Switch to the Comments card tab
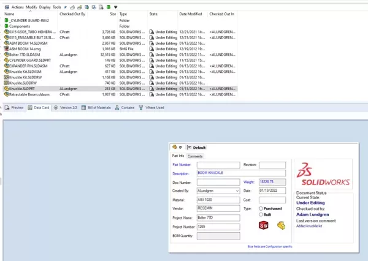The height and width of the screenshot is (261, 368). [195, 156]
